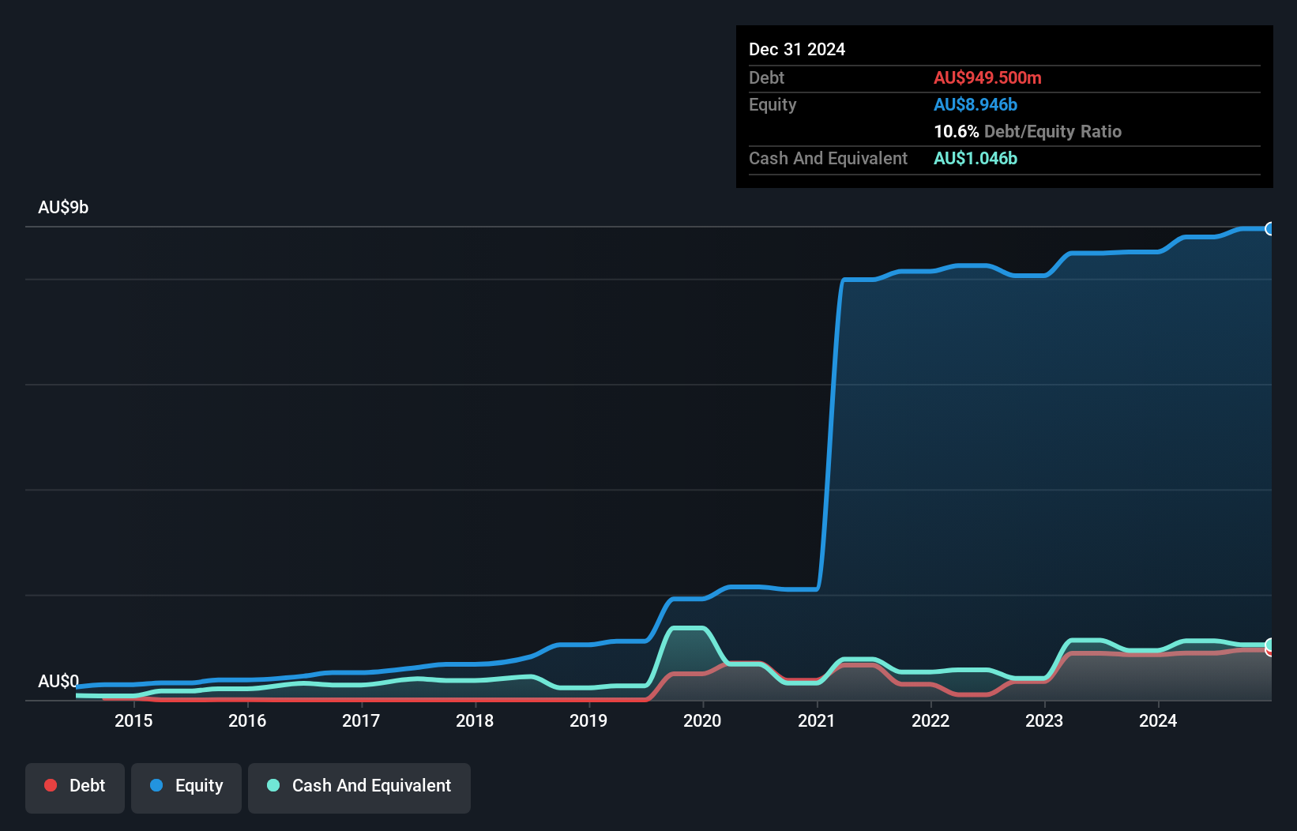1297x831 pixels.
Task: Click the AU$949.500m debt value
Action: pyautogui.click(x=987, y=78)
